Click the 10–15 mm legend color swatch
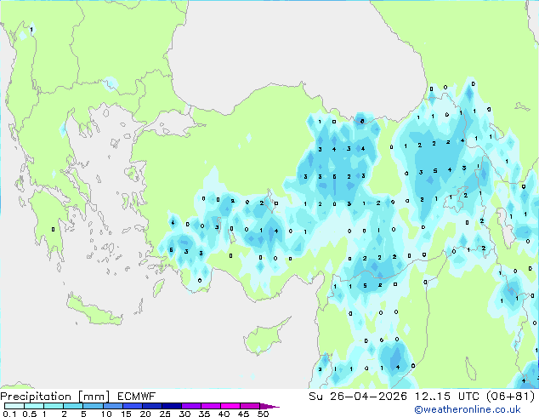Viewport: 539px width, 417px height. pyautogui.click(x=112, y=406)
